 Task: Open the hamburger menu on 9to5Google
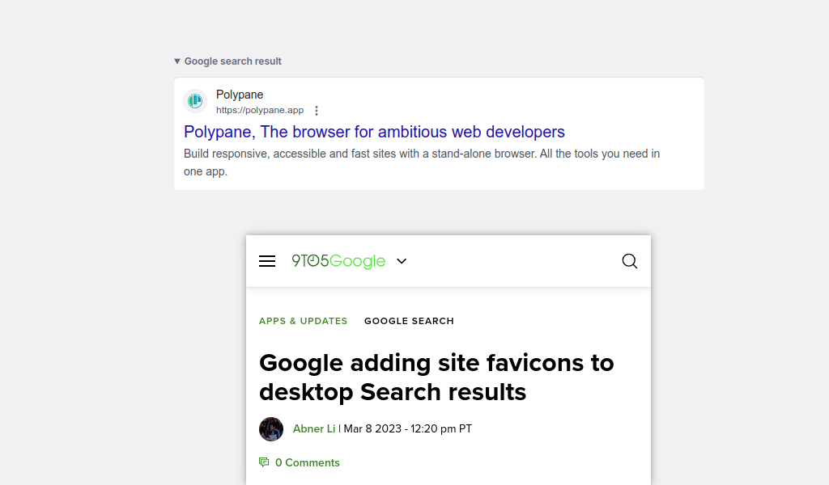coord(267,261)
